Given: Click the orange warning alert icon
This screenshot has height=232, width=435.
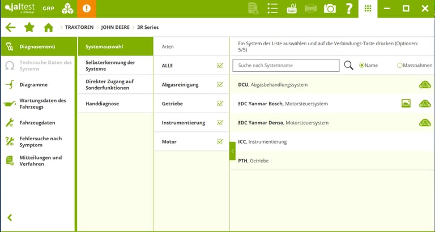Looking at the screenshot, I should click(87, 8).
